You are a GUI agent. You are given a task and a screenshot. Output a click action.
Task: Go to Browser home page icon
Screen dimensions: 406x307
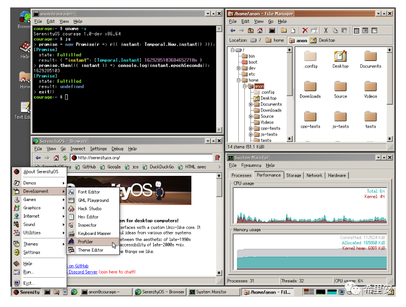coord(56,158)
